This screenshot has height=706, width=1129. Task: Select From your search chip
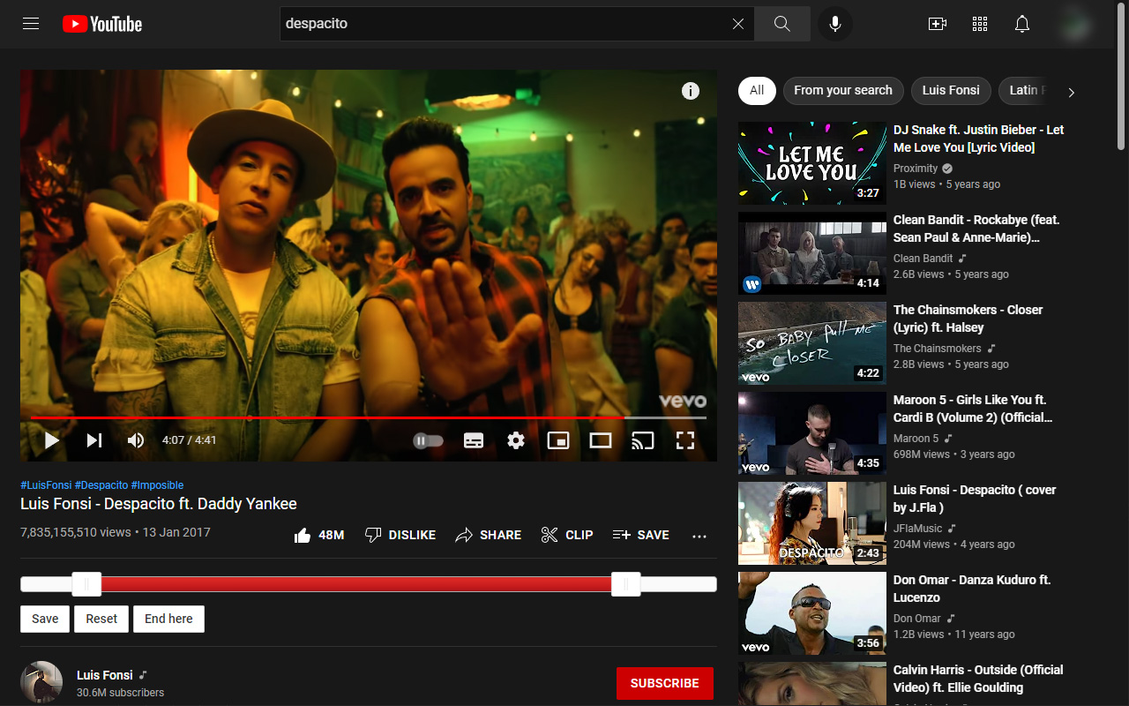coord(843,90)
